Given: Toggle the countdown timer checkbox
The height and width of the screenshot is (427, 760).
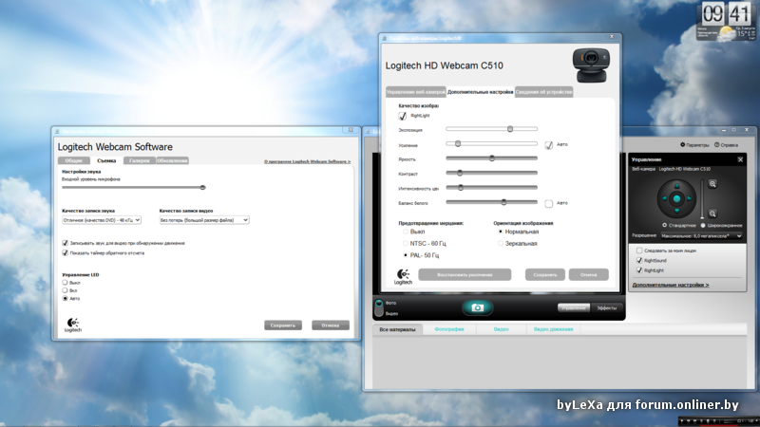Looking at the screenshot, I should (x=65, y=252).
